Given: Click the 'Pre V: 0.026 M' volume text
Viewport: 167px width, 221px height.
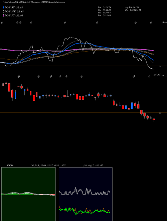Looking at the screenshot, I should point(133,10).
